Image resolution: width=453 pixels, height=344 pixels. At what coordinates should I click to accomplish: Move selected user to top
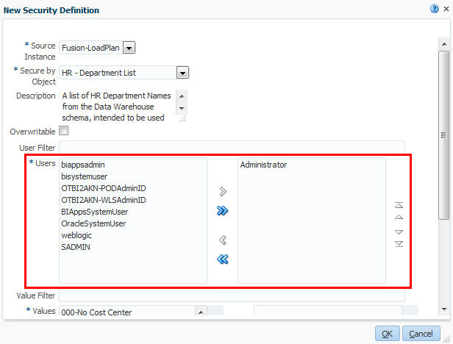click(399, 205)
